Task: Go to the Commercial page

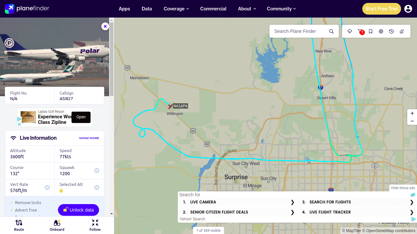Action: [x=213, y=9]
